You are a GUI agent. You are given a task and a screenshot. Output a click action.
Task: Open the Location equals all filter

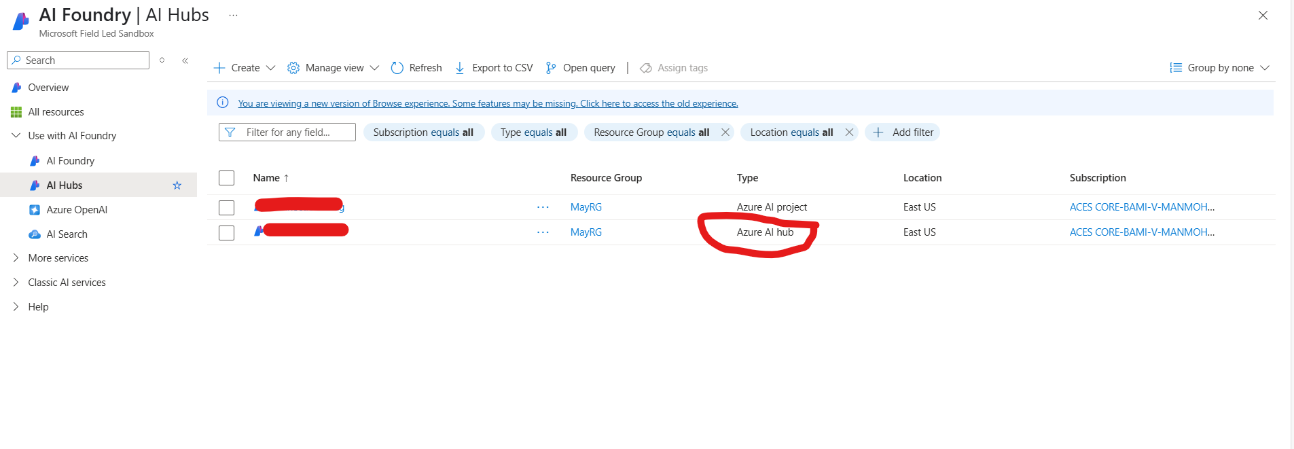coord(791,132)
